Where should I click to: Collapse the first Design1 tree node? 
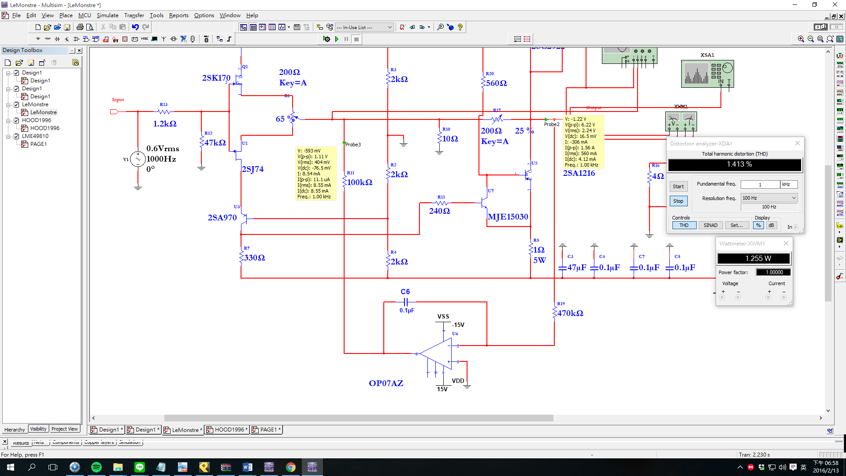tap(8, 73)
